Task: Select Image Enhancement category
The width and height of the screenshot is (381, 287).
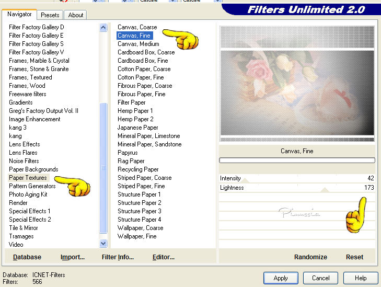Action: pos(34,119)
